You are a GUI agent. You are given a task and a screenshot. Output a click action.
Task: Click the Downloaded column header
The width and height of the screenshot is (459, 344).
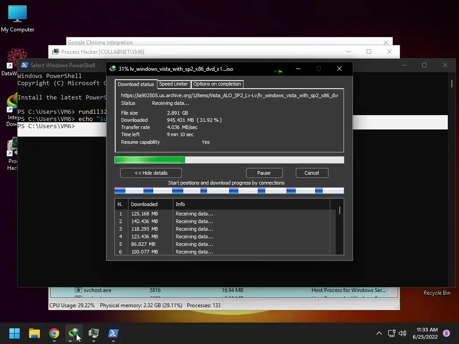151,204
